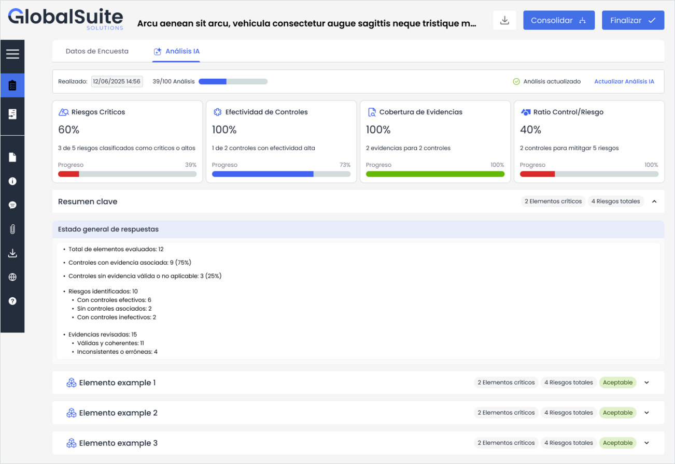The width and height of the screenshot is (675, 464).
Task: Click the green Análisis actualizado check icon
Action: click(516, 81)
